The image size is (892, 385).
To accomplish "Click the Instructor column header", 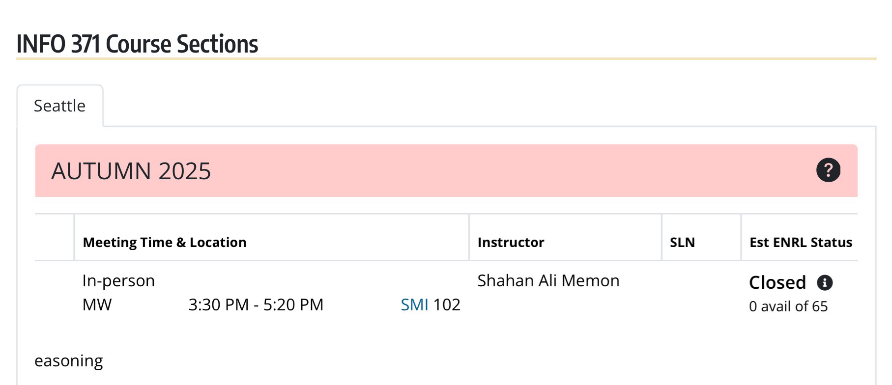I will (511, 242).
